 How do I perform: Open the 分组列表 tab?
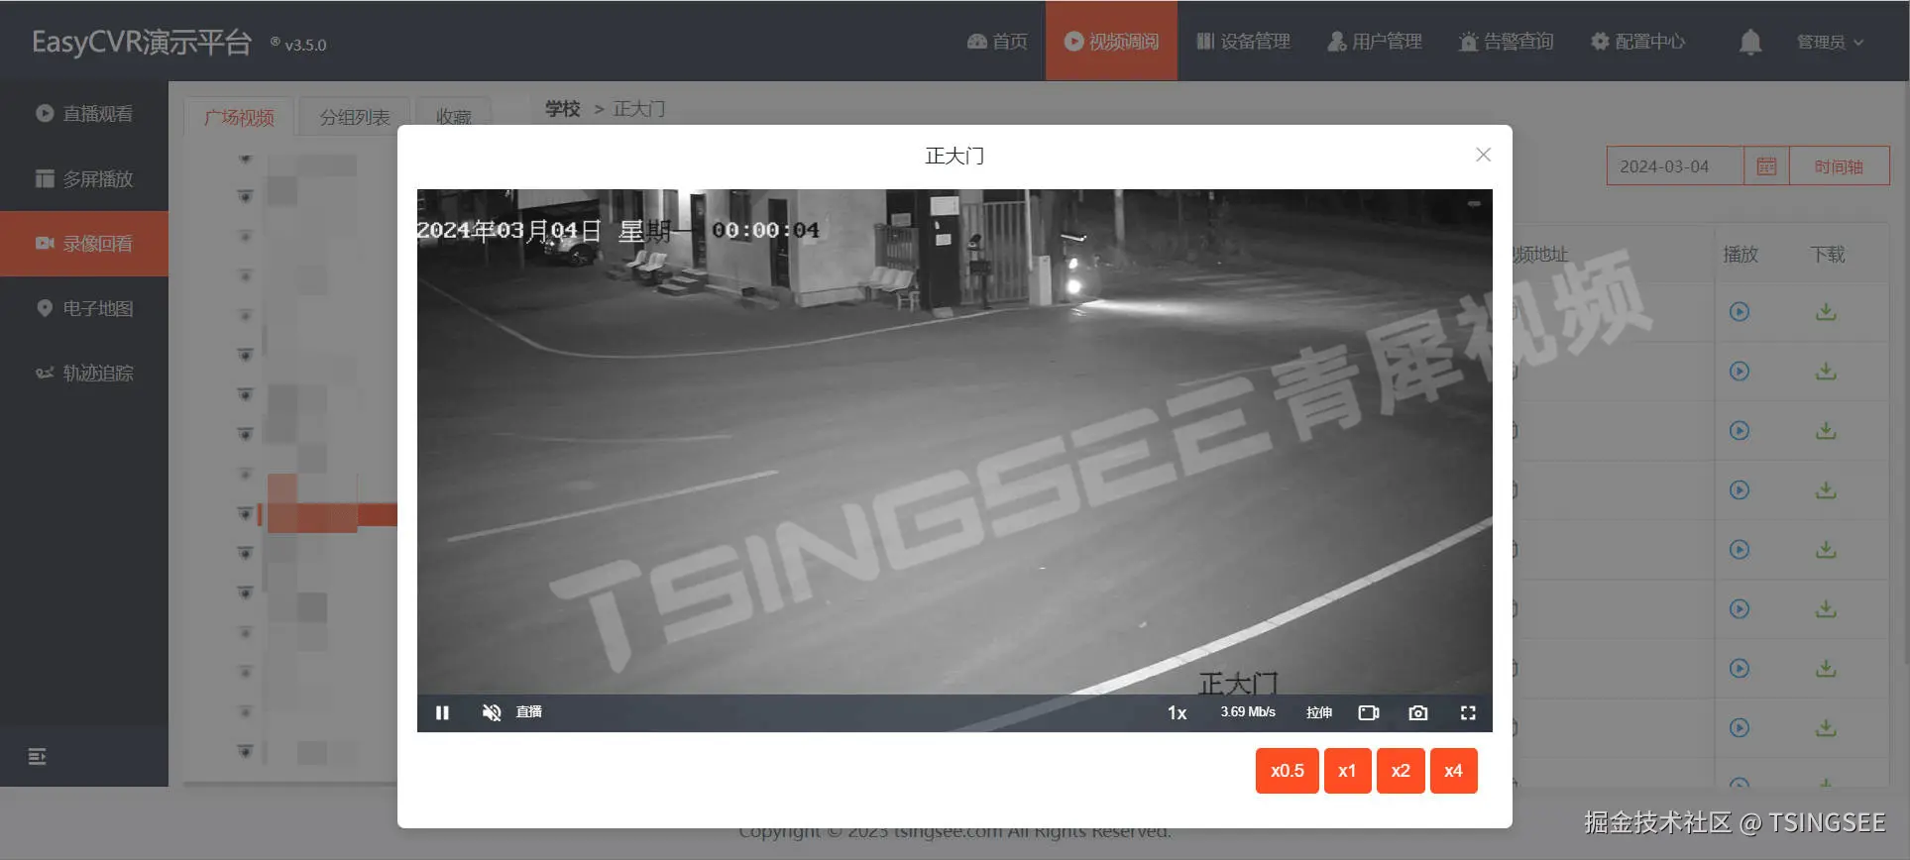click(355, 117)
